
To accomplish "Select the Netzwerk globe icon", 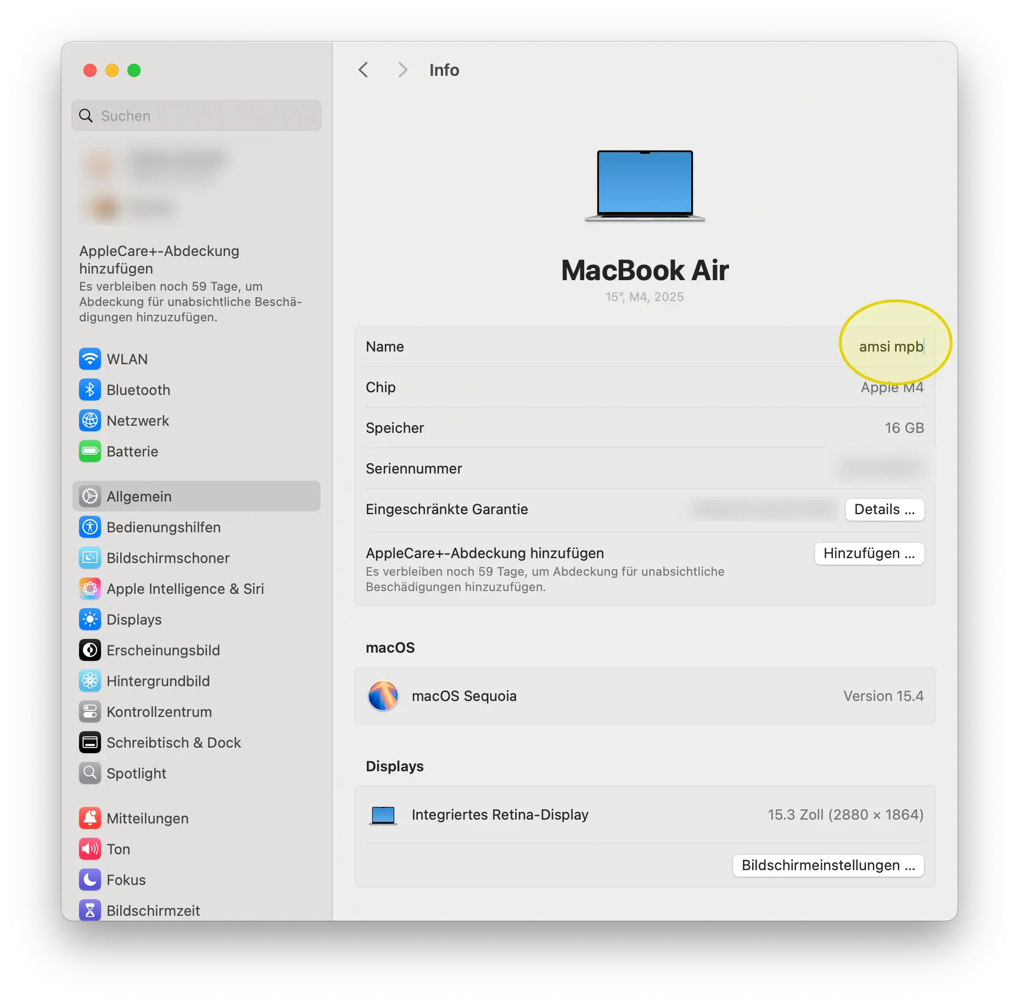I will (x=90, y=421).
